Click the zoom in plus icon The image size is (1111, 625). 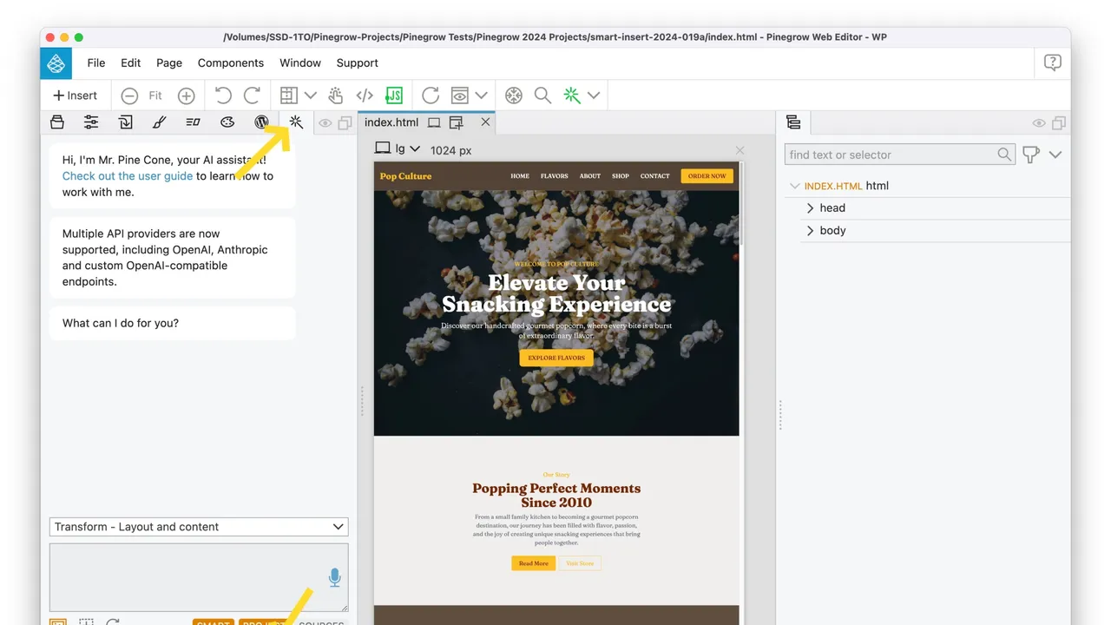coord(186,95)
